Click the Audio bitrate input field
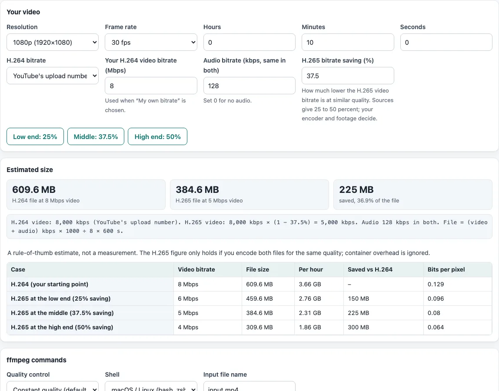The image size is (499, 391). pos(249,86)
